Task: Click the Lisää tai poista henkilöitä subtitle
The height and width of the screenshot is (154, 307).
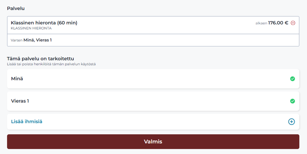Action: [51, 64]
